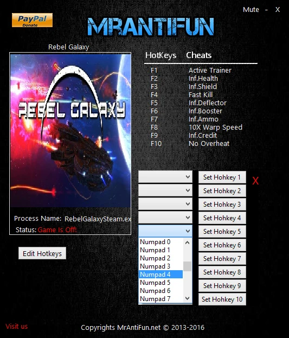The width and height of the screenshot is (289, 338).
Task: Click the No Overheat cheat label
Action: click(x=209, y=144)
